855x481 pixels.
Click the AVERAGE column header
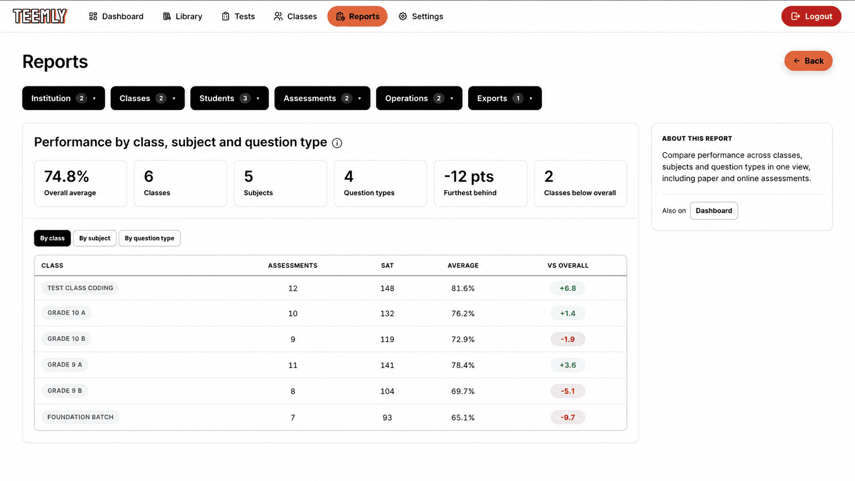463,266
